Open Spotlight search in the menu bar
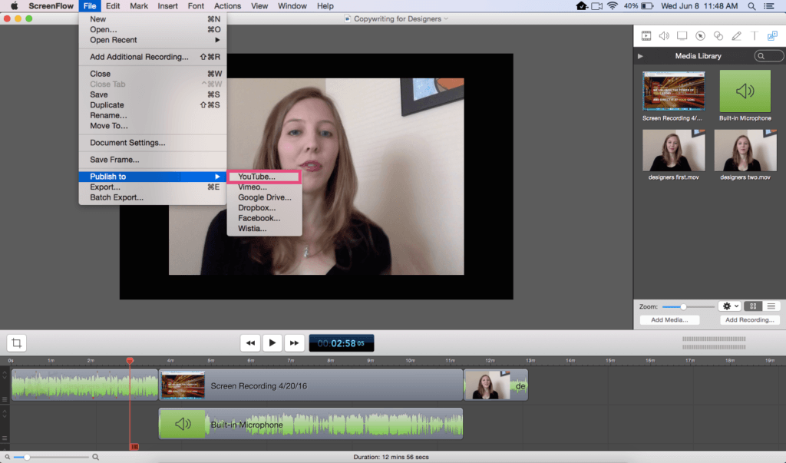 751,6
